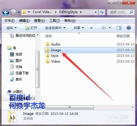Open the 帮助(H) menu
Screen dimensions: 137x126
click(70, 21)
